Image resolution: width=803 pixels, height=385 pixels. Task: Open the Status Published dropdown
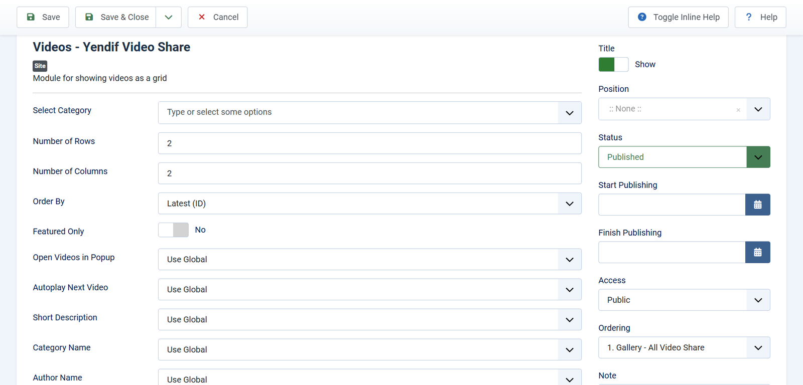coord(684,157)
